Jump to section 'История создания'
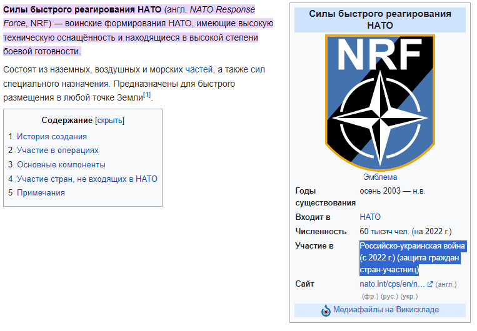 click(x=52, y=137)
